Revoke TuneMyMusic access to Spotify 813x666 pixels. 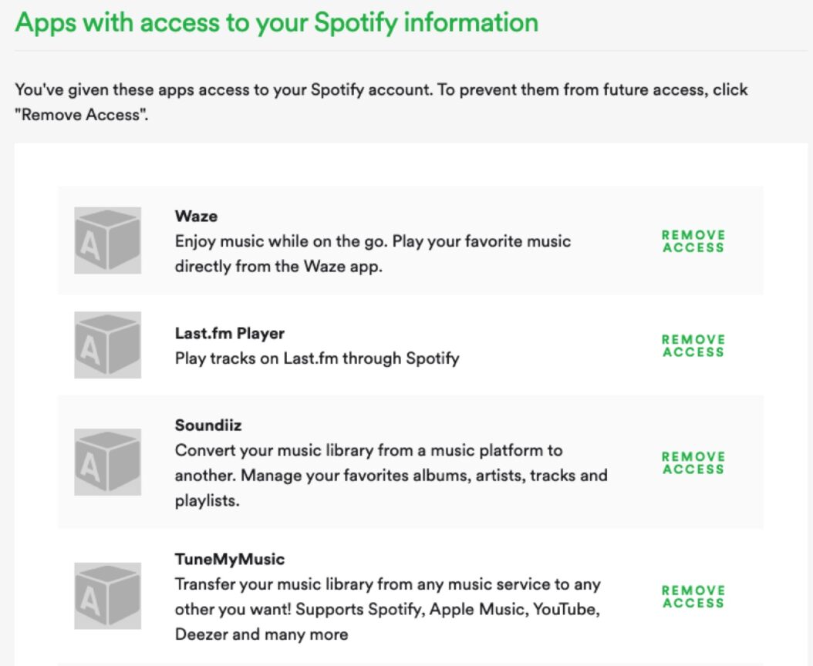click(693, 597)
